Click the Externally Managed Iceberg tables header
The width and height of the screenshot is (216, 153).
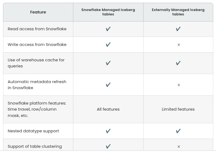(x=178, y=12)
